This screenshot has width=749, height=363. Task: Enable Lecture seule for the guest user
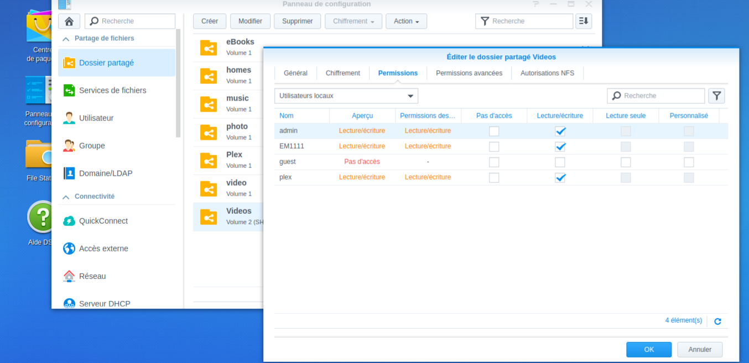(x=626, y=162)
